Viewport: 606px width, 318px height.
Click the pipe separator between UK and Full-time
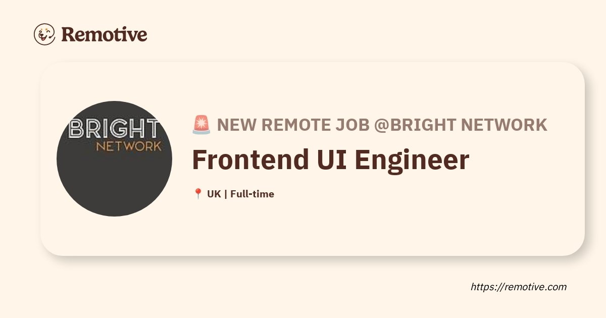coord(225,194)
